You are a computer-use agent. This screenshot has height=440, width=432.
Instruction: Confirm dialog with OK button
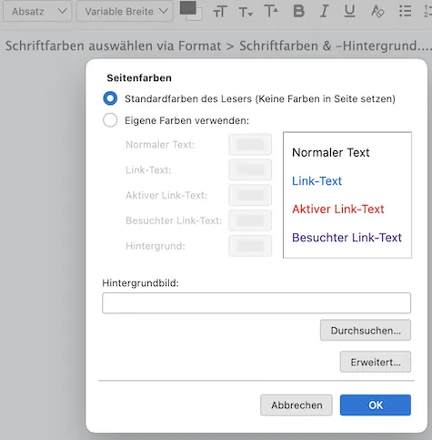376,405
